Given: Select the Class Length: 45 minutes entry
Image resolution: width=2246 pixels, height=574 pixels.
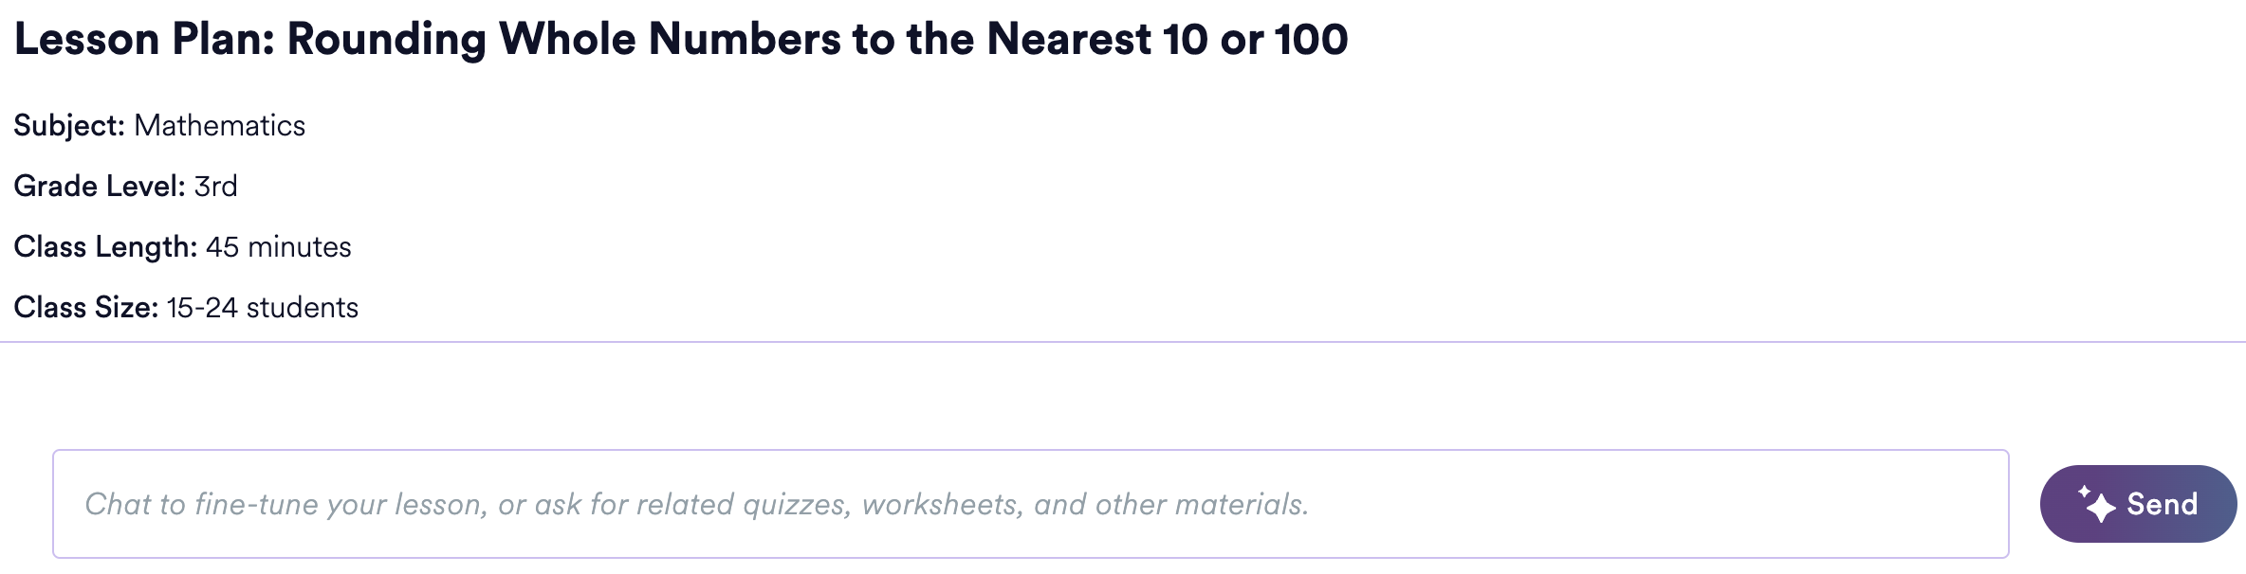Looking at the screenshot, I should point(182,246).
